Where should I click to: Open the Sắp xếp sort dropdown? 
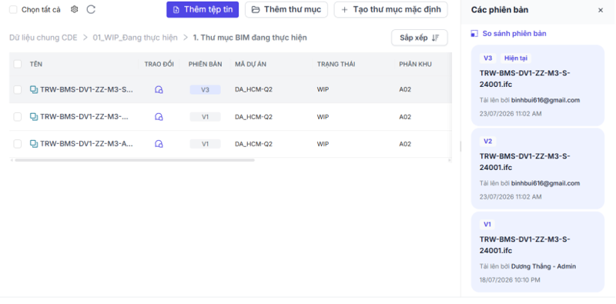419,38
